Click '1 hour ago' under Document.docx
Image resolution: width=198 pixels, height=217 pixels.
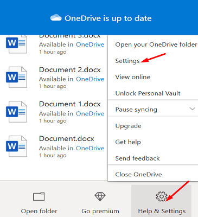tap(53, 155)
